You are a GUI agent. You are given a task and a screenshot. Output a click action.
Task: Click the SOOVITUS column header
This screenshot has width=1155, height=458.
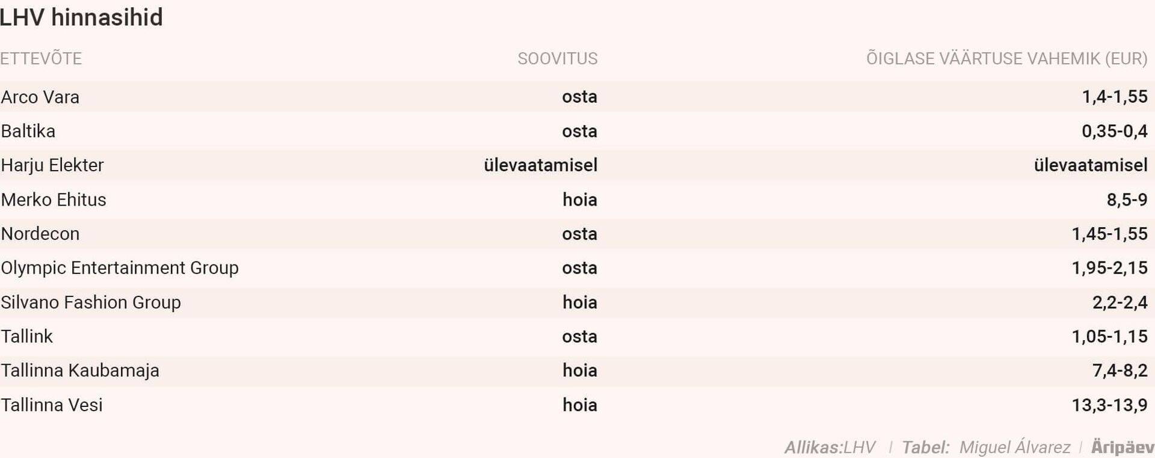558,59
